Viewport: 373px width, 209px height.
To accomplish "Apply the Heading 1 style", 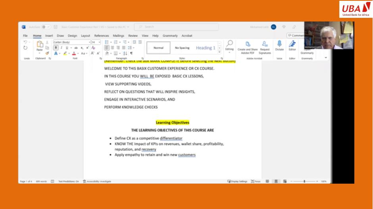I will click(206, 48).
